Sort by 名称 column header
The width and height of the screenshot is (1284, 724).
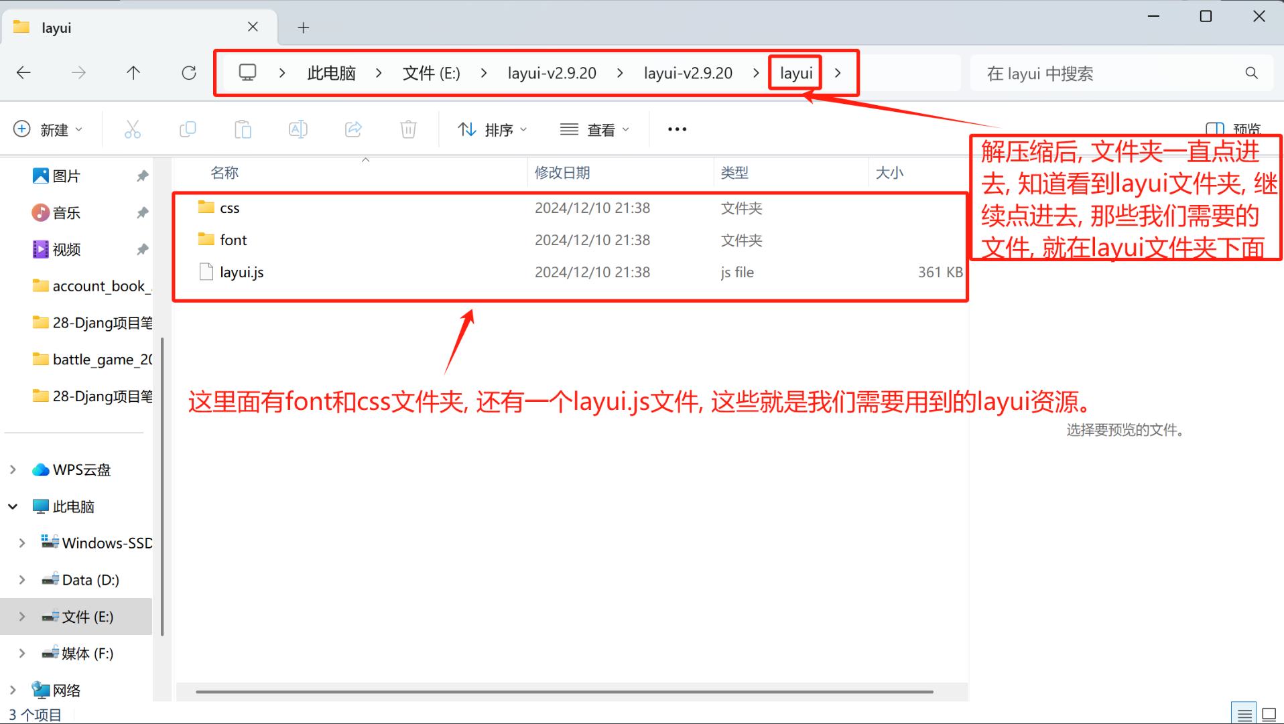coord(224,173)
